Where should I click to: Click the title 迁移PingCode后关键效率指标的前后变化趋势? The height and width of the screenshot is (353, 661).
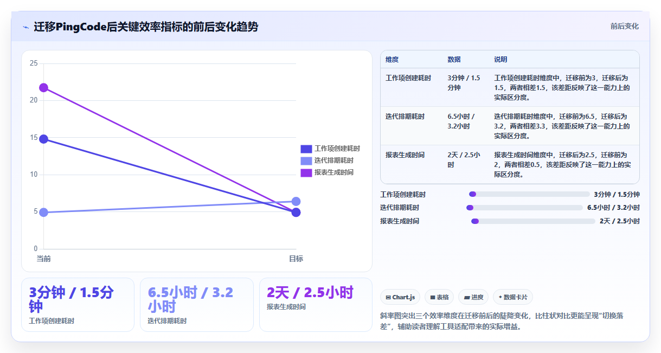point(146,27)
